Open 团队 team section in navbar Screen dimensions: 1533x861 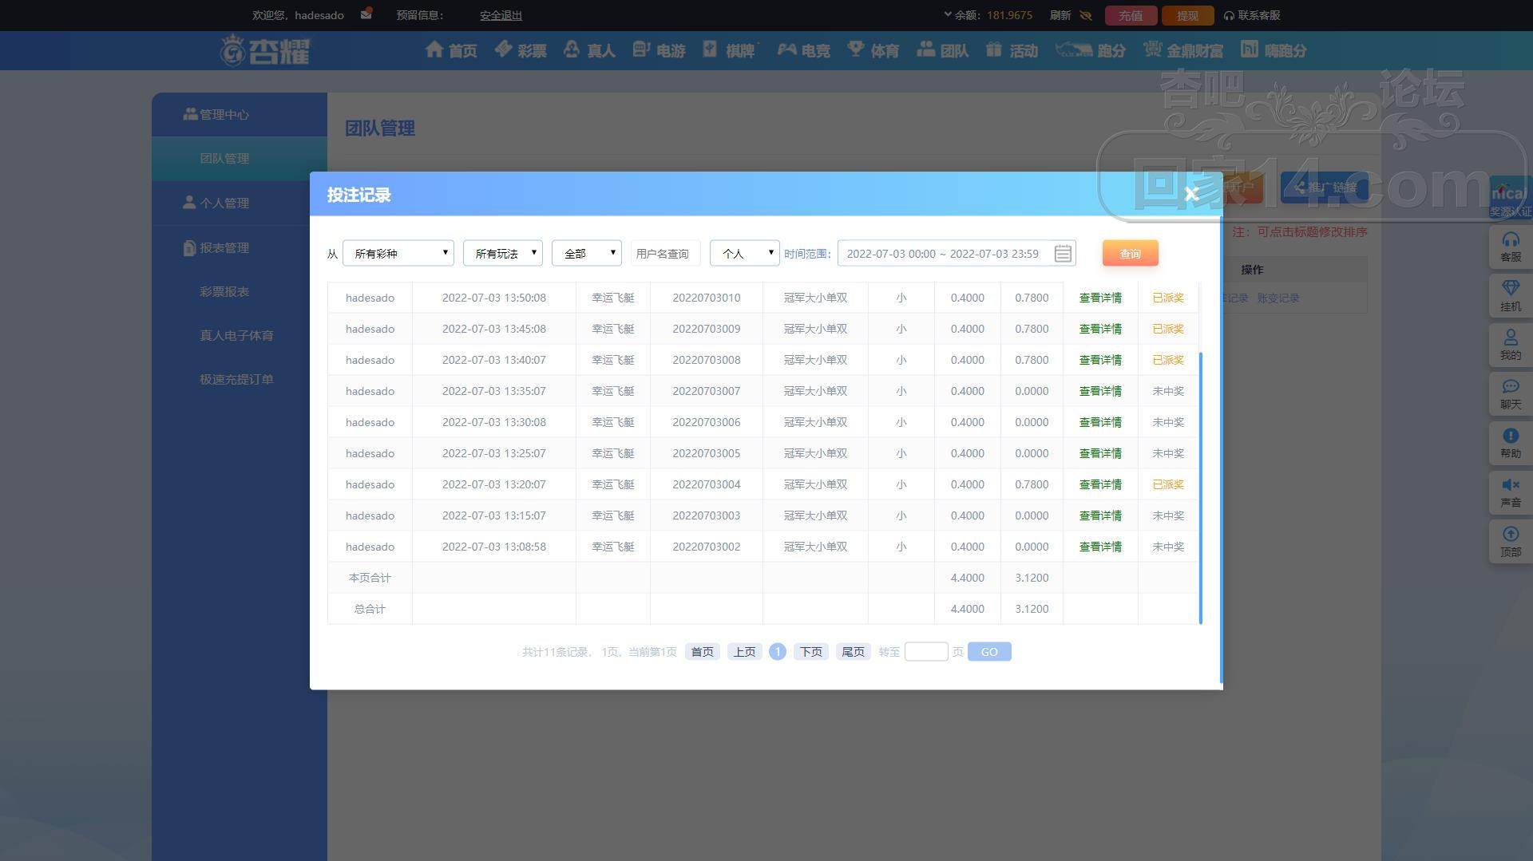click(943, 50)
